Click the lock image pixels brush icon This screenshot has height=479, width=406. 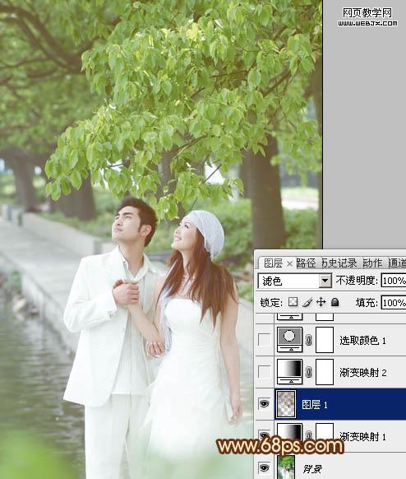[x=307, y=302]
